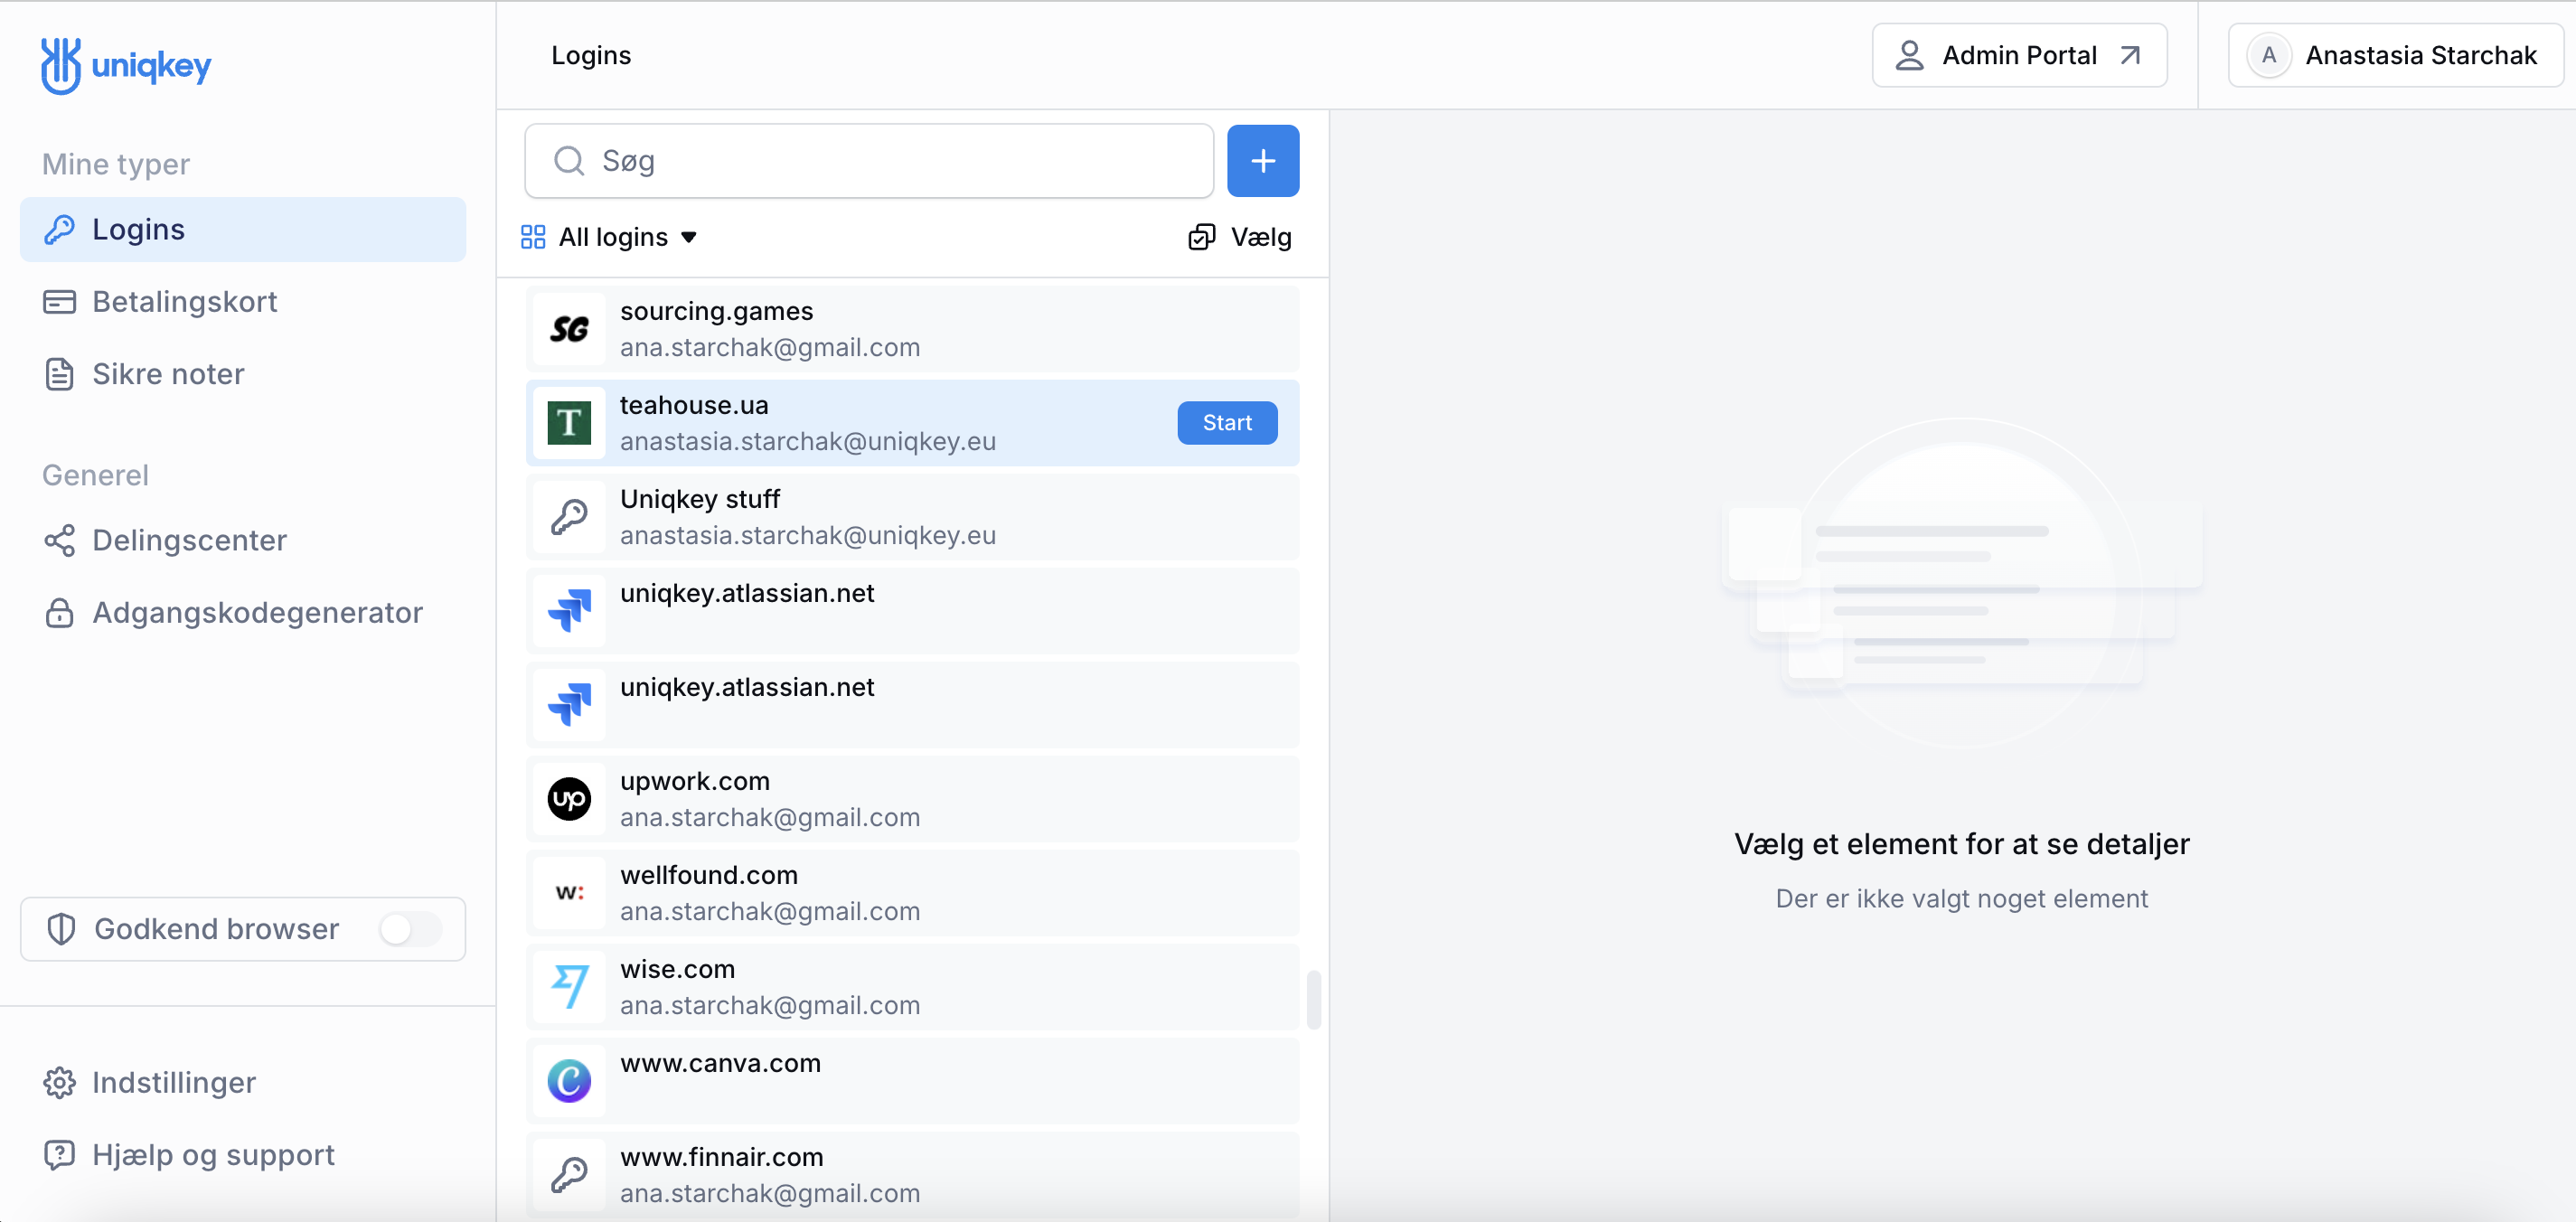Open the Admin Portal link

click(x=2018, y=55)
